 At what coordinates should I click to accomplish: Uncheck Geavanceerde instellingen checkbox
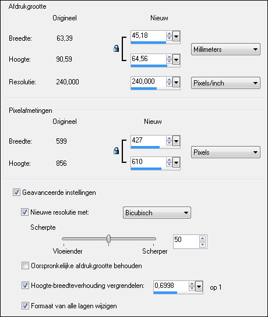click(16, 193)
